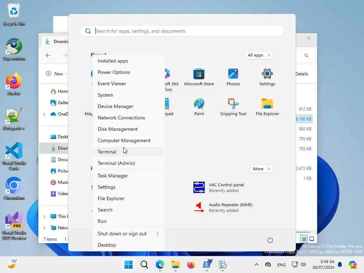
Task: Select Home in Explorer navigation pane
Action: click(x=59, y=91)
